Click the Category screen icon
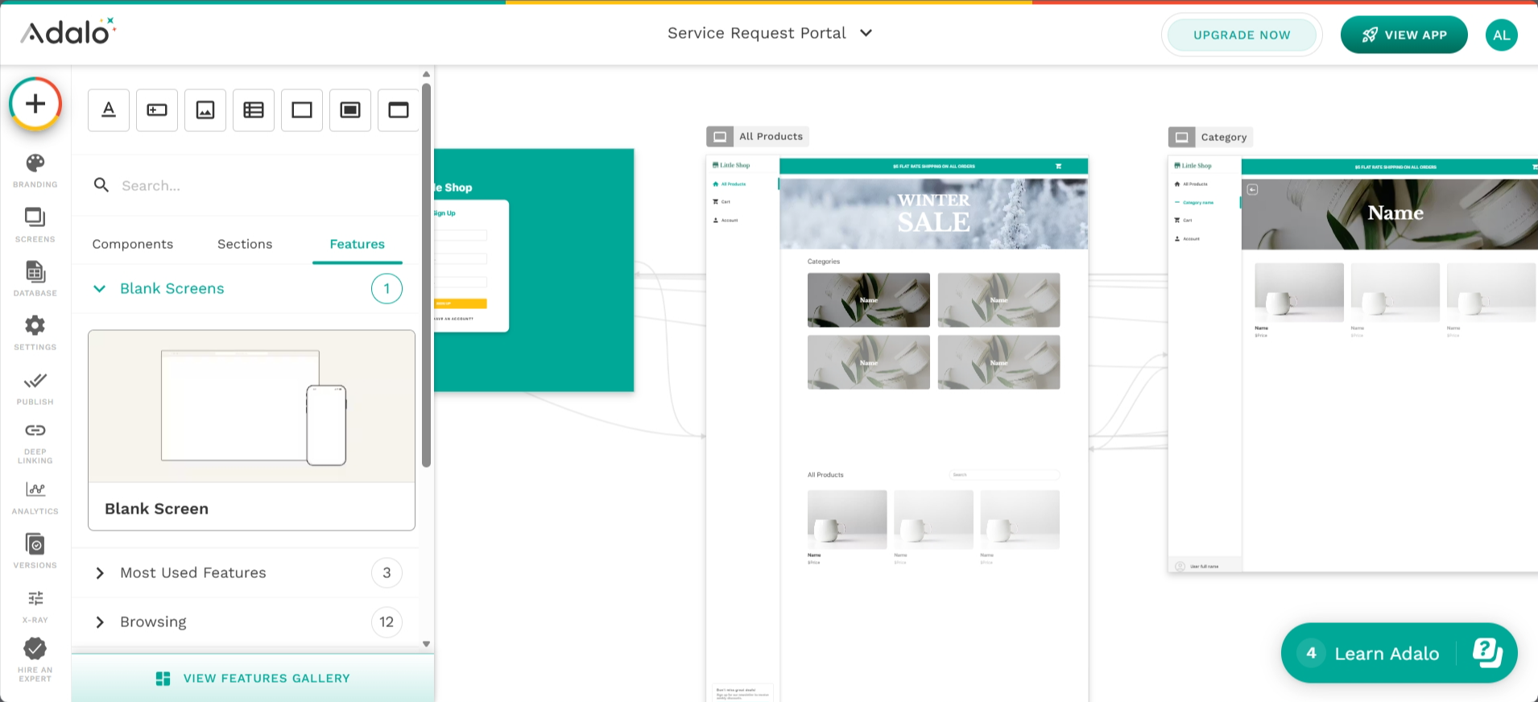This screenshot has height=702, width=1538. (x=1181, y=137)
